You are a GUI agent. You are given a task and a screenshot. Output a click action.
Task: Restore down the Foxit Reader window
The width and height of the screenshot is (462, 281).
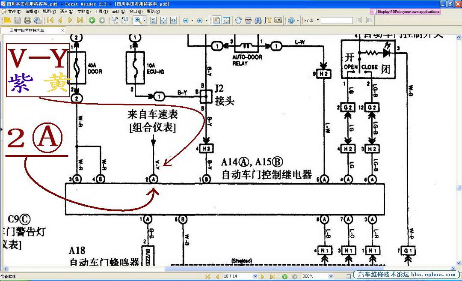pos(450,4)
